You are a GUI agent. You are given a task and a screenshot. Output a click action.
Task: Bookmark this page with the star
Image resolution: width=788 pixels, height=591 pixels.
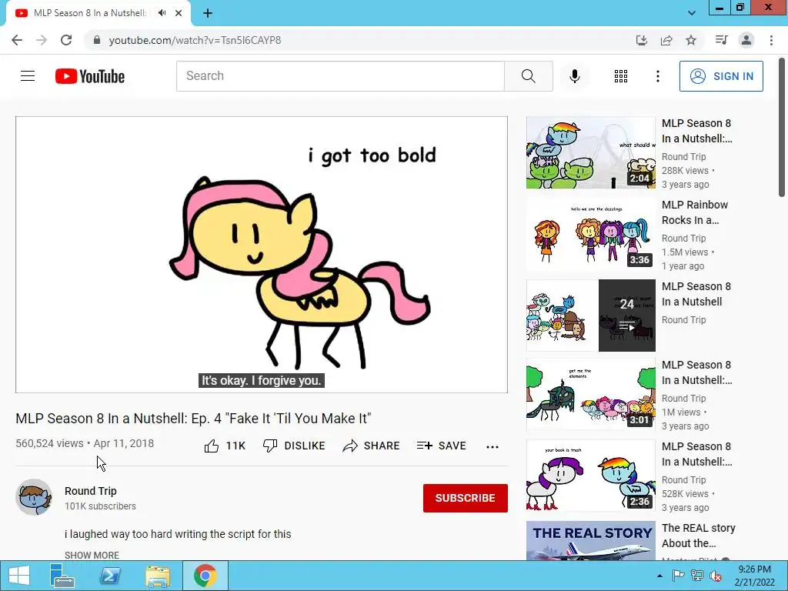[x=691, y=40]
